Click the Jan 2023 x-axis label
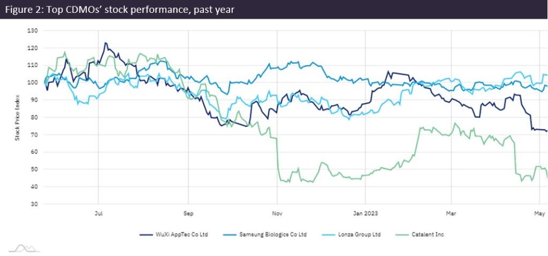 click(364, 213)
